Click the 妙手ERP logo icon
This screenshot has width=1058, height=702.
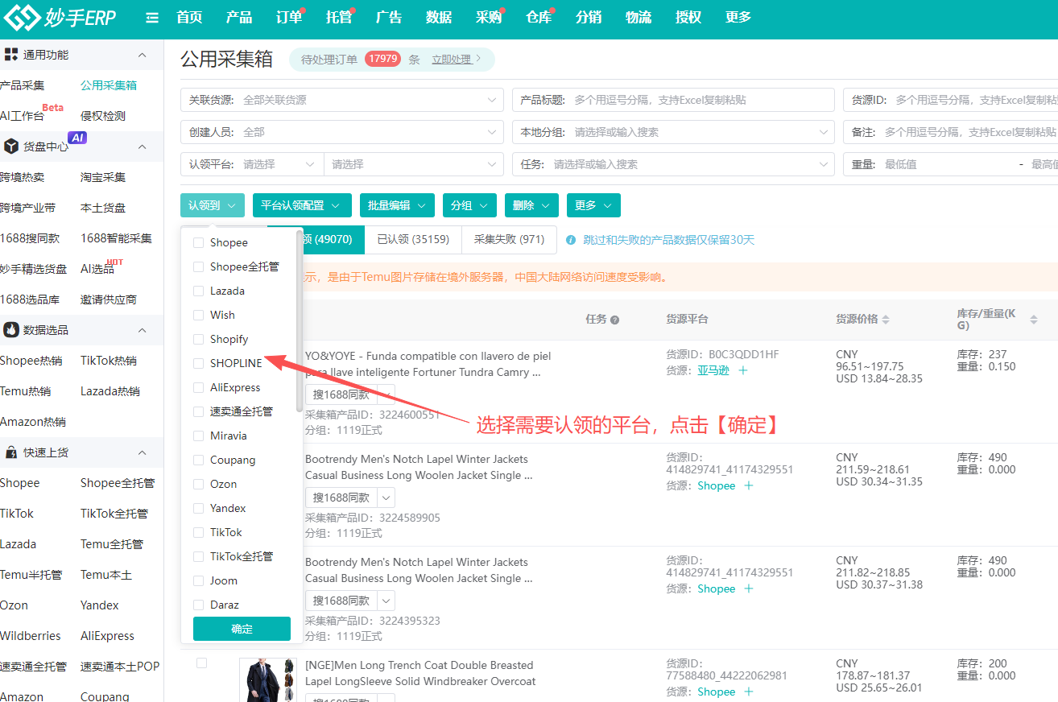click(23, 17)
